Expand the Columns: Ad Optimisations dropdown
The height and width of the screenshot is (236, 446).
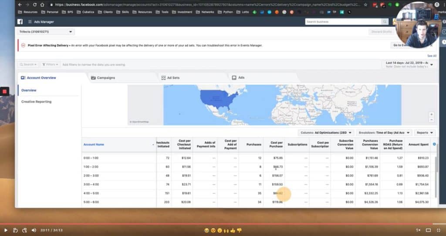(325, 132)
